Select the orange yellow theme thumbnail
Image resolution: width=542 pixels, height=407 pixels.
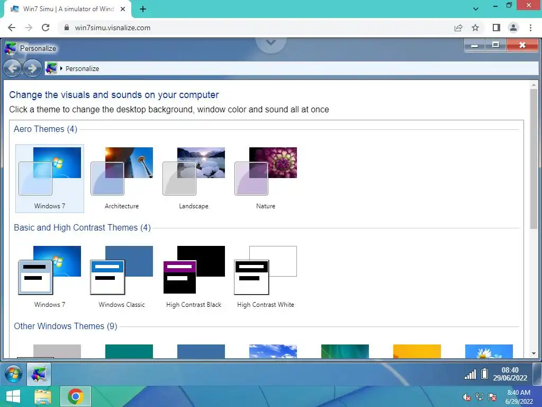pyautogui.click(x=417, y=351)
